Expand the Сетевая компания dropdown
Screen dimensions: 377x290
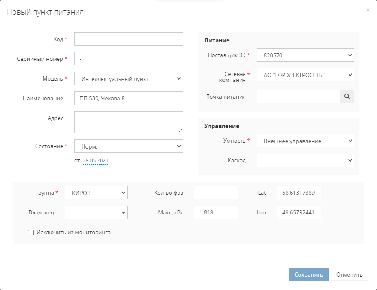coord(305,75)
